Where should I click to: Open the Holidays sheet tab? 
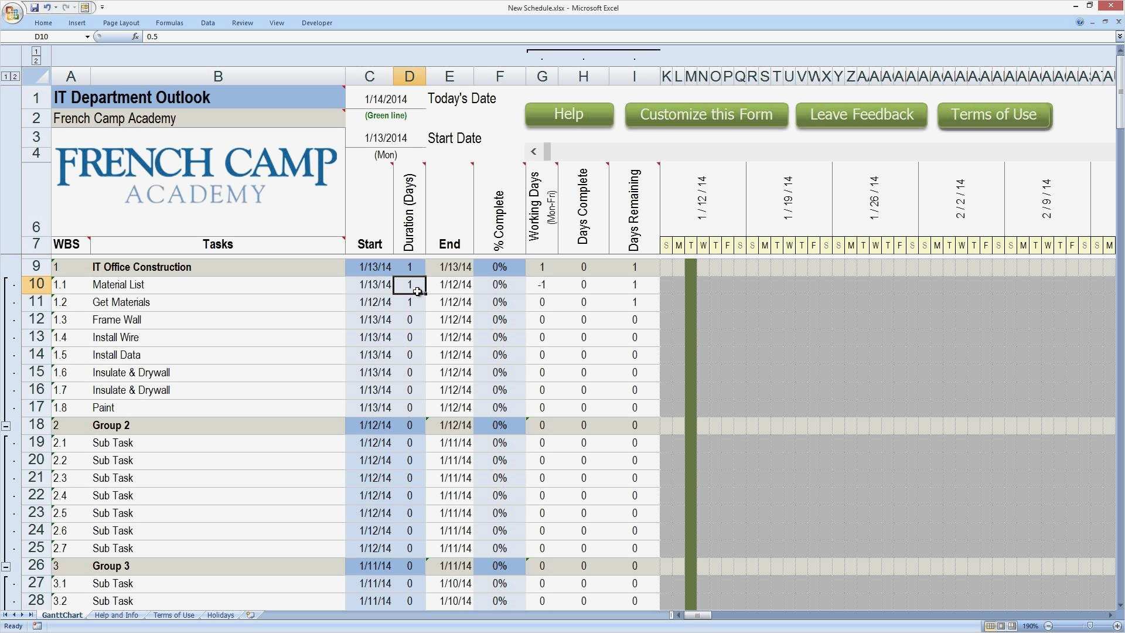tap(220, 615)
